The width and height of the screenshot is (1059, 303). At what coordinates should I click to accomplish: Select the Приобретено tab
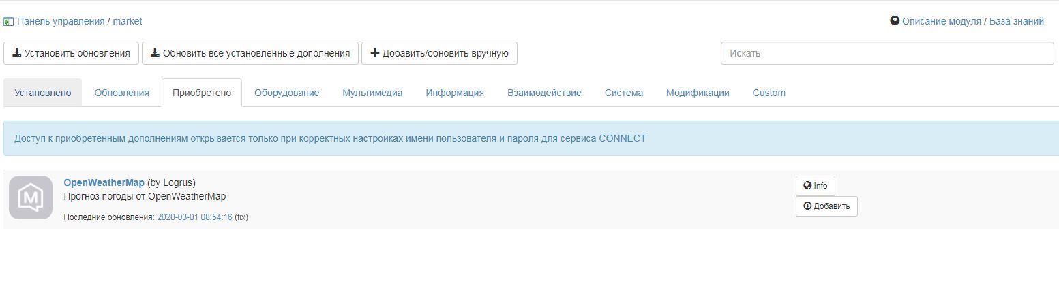(202, 93)
